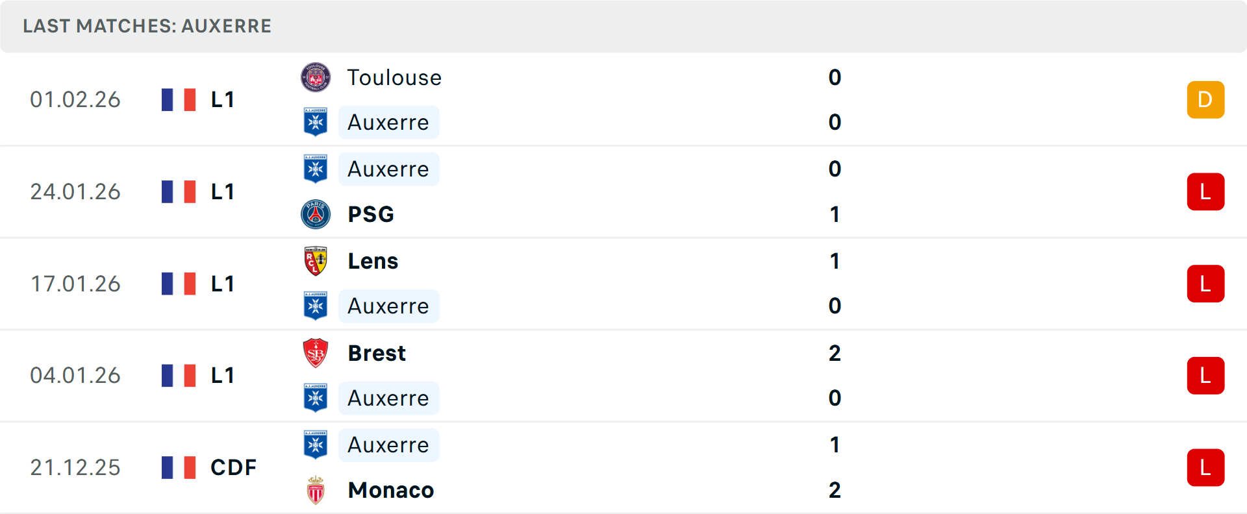Click the red L badge for Monaco match
This screenshot has height=514, width=1247.
point(1205,467)
